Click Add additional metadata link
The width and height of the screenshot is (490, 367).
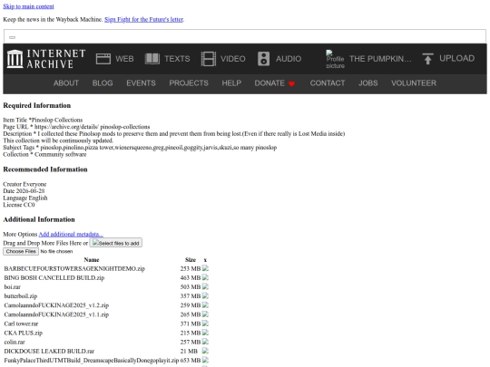click(71, 234)
